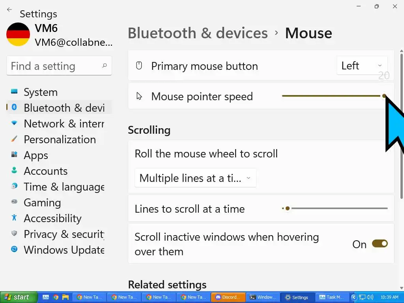Click the Mouse pointer speed slider

click(x=335, y=96)
